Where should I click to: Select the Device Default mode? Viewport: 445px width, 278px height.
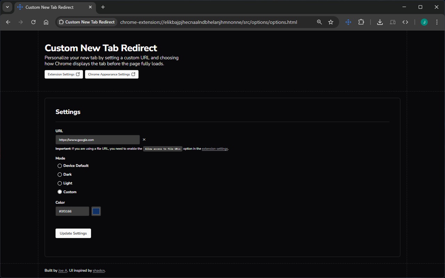coord(60,166)
